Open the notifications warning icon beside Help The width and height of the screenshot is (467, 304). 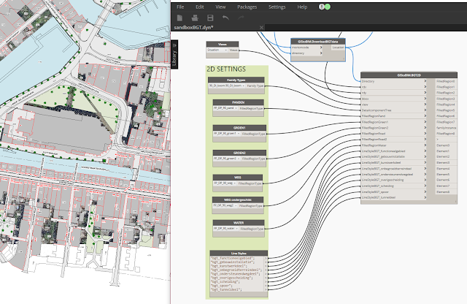(x=321, y=7)
